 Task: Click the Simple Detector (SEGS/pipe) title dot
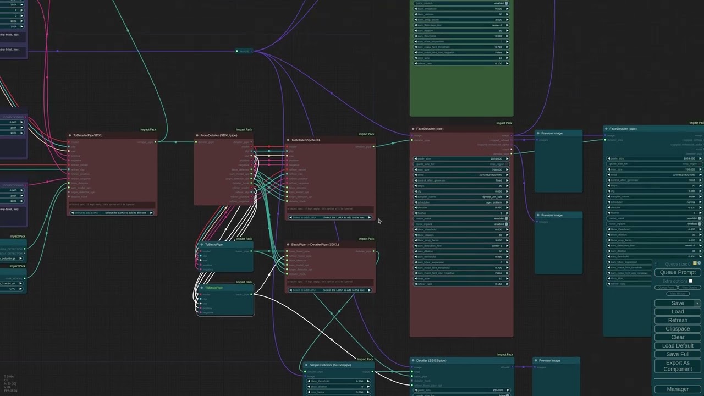coord(306,365)
